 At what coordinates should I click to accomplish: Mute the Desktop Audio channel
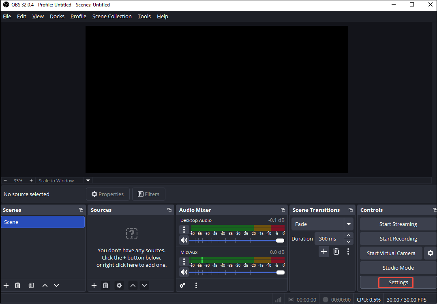tap(184, 240)
